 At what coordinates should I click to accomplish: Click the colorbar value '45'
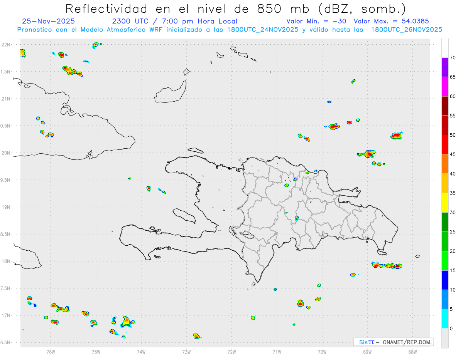(x=453, y=154)
